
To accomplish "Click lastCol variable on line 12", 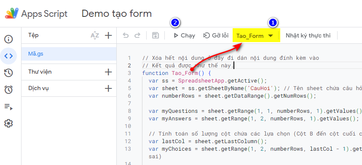I will point(173,141).
